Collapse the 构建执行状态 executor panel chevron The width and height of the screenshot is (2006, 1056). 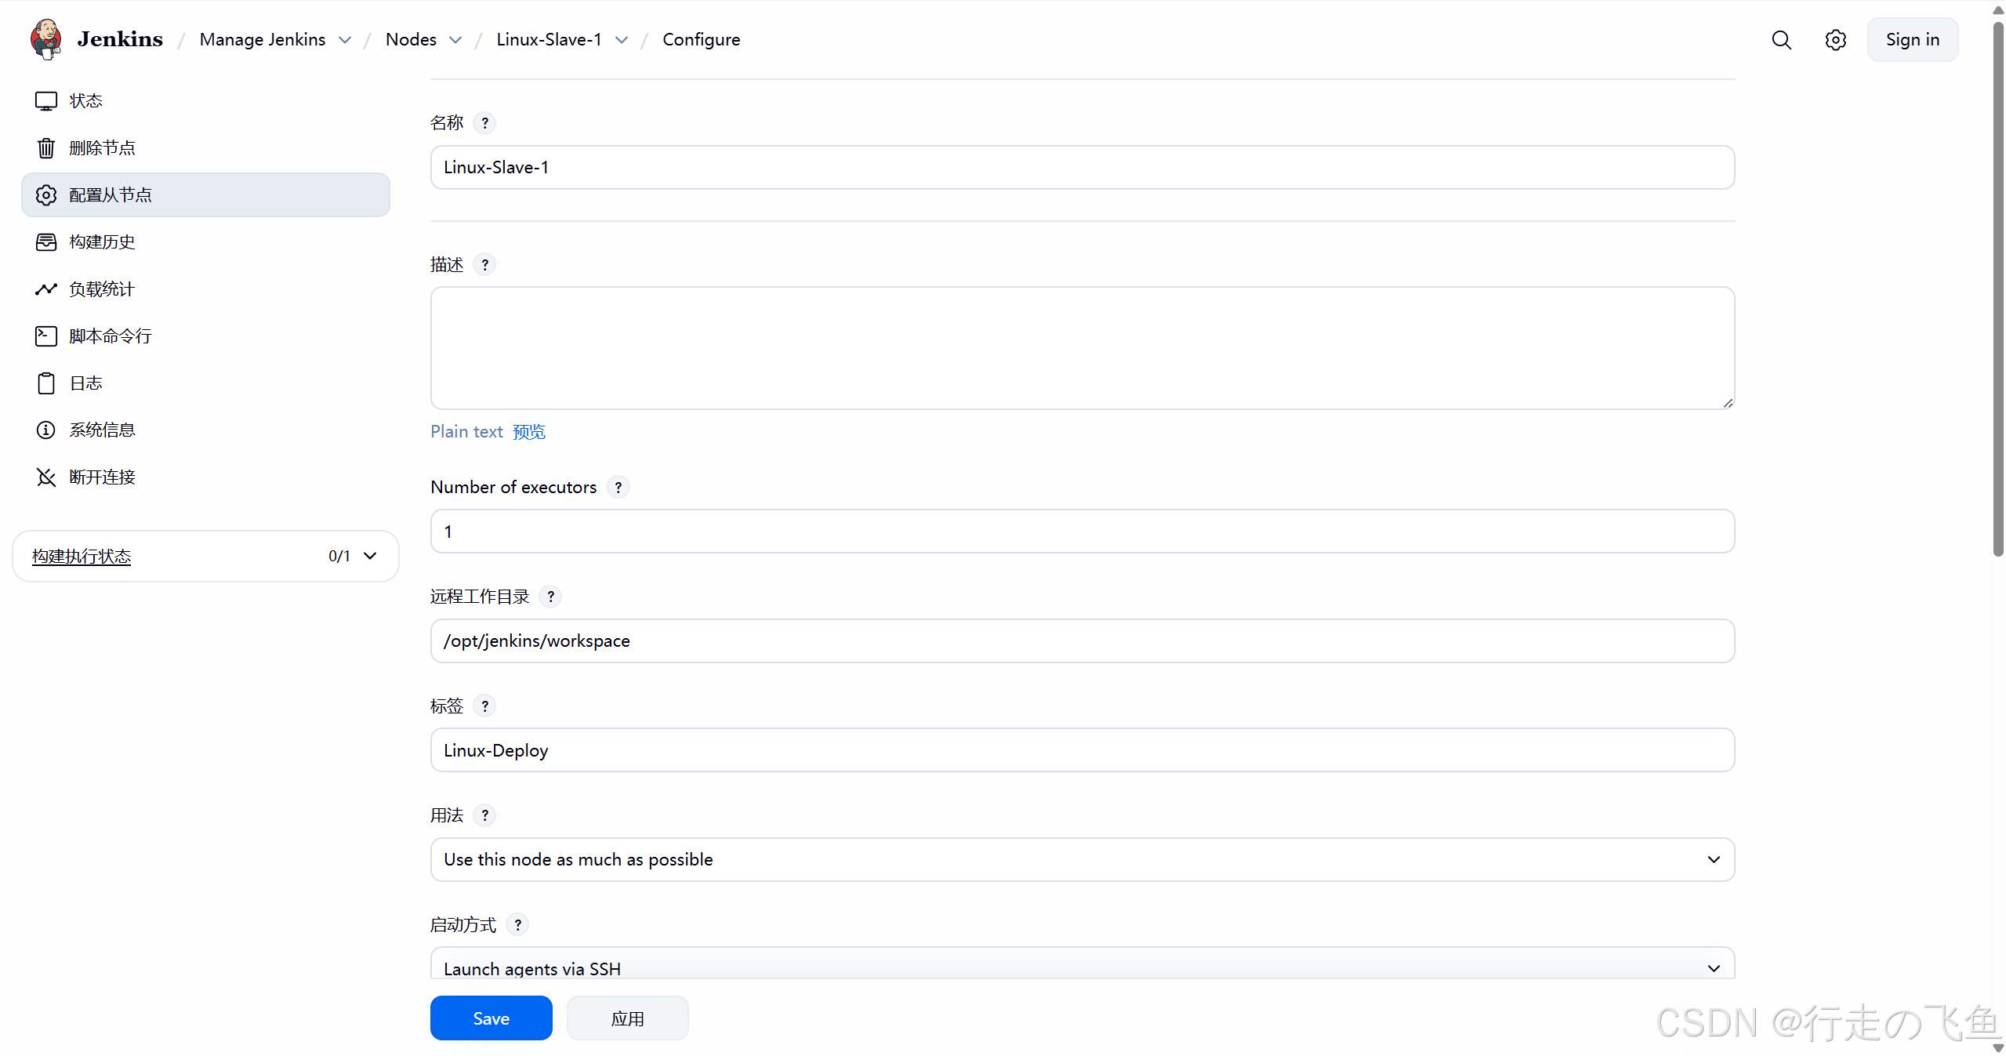click(370, 557)
